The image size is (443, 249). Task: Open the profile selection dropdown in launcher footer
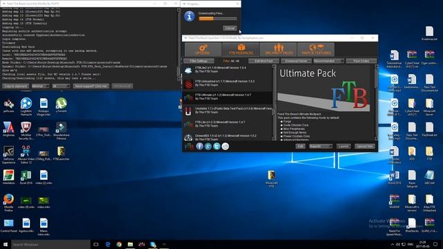coord(320,146)
